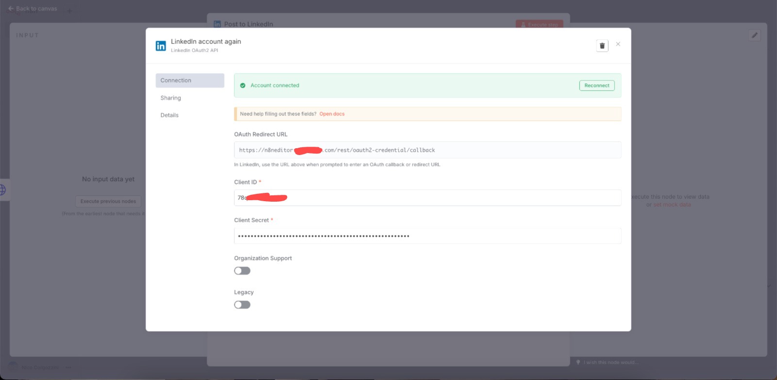Click the globe icon on left edge

pos(3,190)
